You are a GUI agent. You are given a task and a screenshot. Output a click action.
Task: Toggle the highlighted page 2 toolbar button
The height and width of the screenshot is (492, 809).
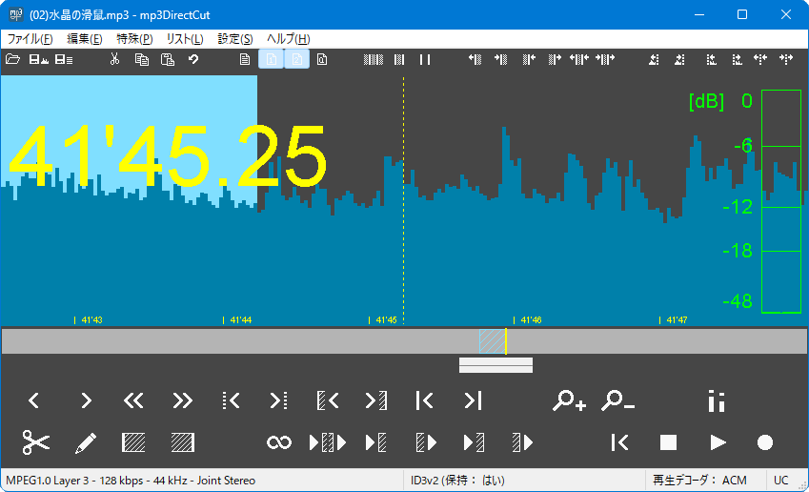[296, 59]
